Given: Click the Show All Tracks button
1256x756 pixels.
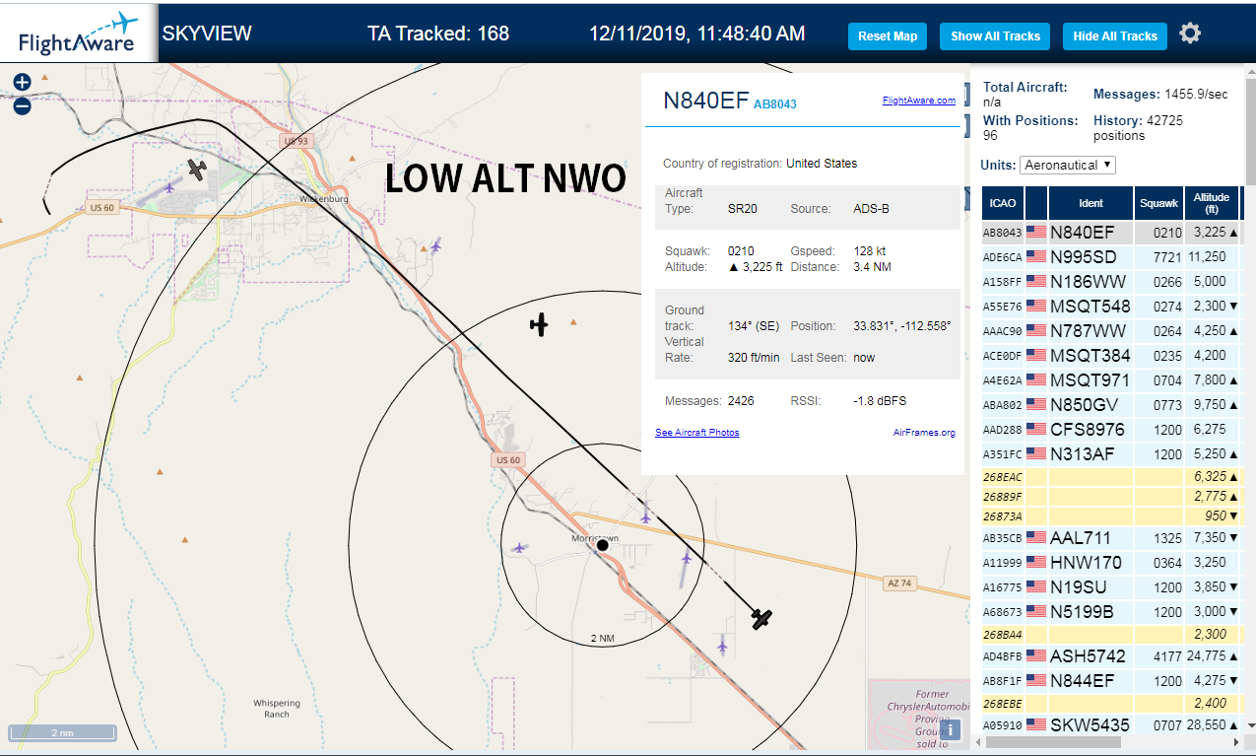Looking at the screenshot, I should (x=995, y=36).
